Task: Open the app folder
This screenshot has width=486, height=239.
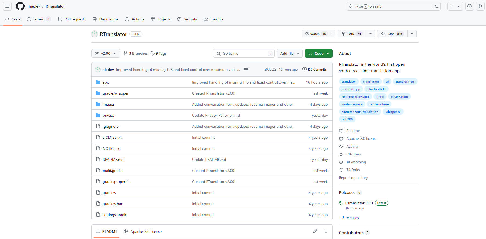Action: (106, 82)
